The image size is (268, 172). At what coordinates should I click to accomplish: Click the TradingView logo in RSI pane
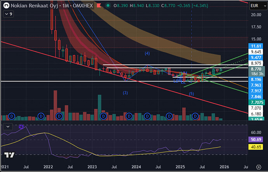coord(9,155)
